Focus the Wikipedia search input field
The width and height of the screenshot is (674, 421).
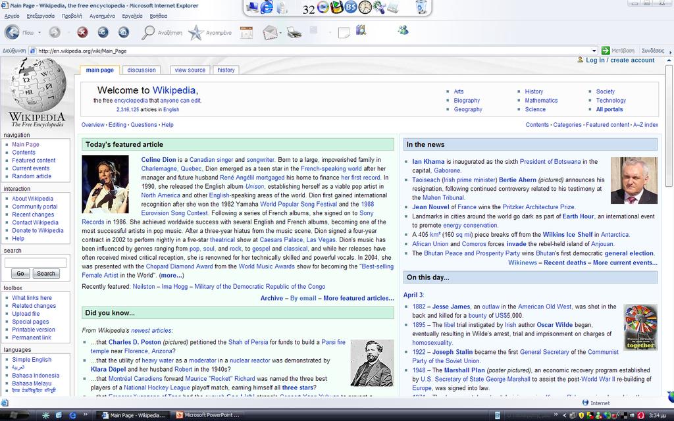tap(36, 262)
